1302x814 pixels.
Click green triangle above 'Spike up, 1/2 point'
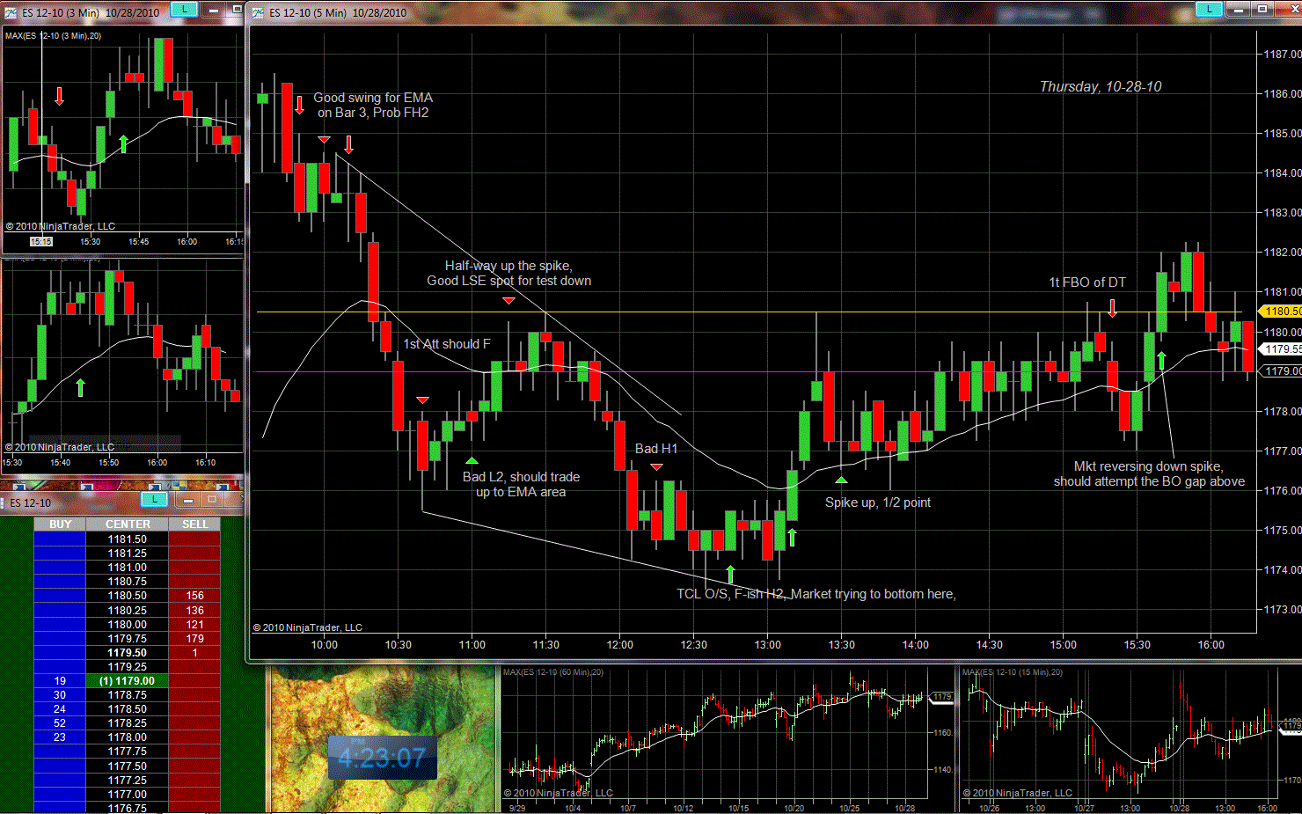point(841,480)
